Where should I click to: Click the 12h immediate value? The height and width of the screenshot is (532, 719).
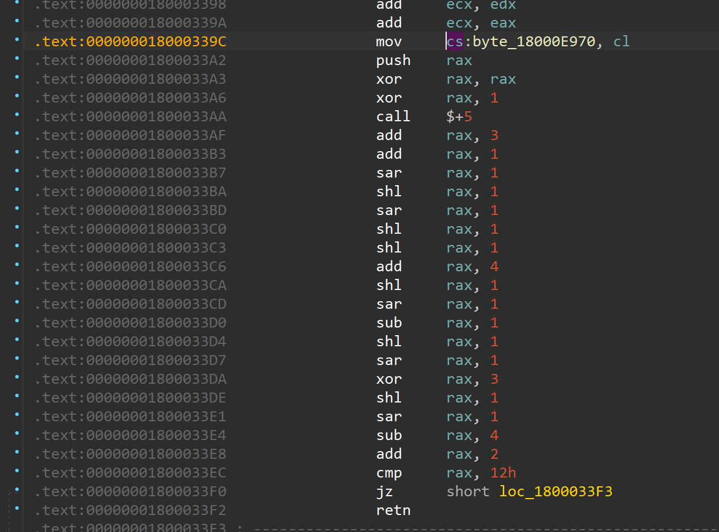click(x=503, y=473)
